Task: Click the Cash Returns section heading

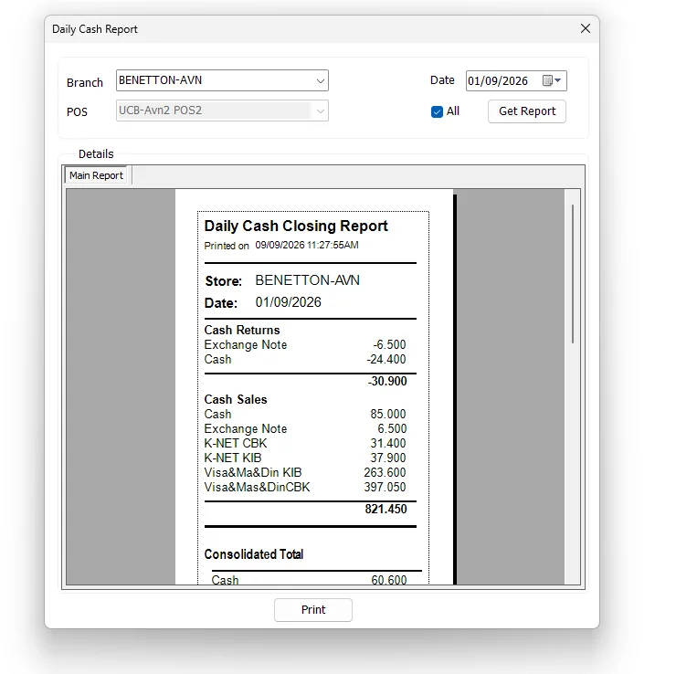Action: pos(242,330)
